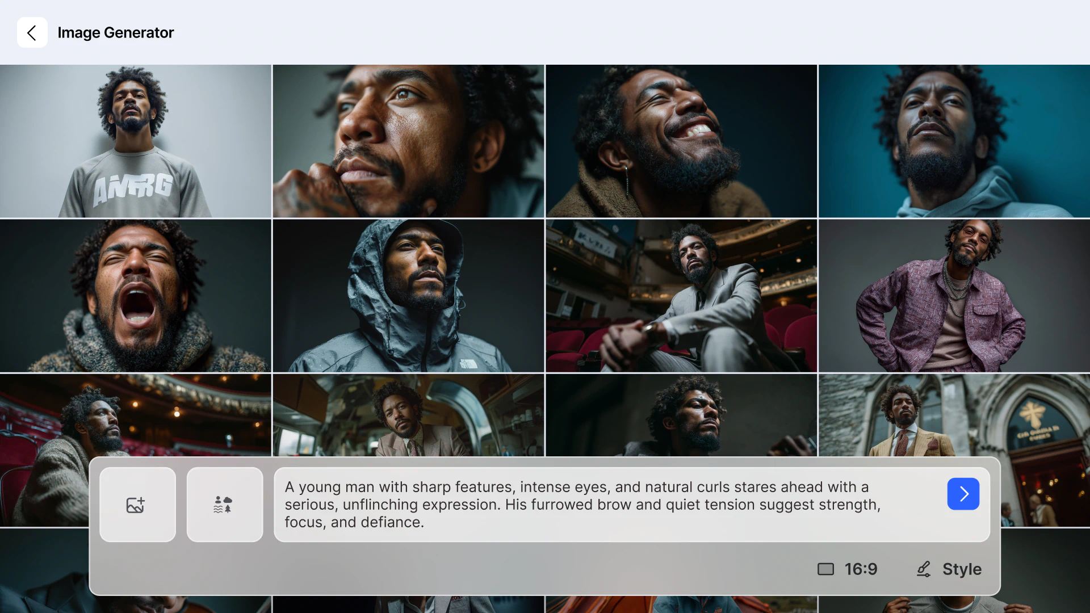Open the image of man in ANRG t-shirt
Screen dimensions: 1090x613
click(x=136, y=141)
